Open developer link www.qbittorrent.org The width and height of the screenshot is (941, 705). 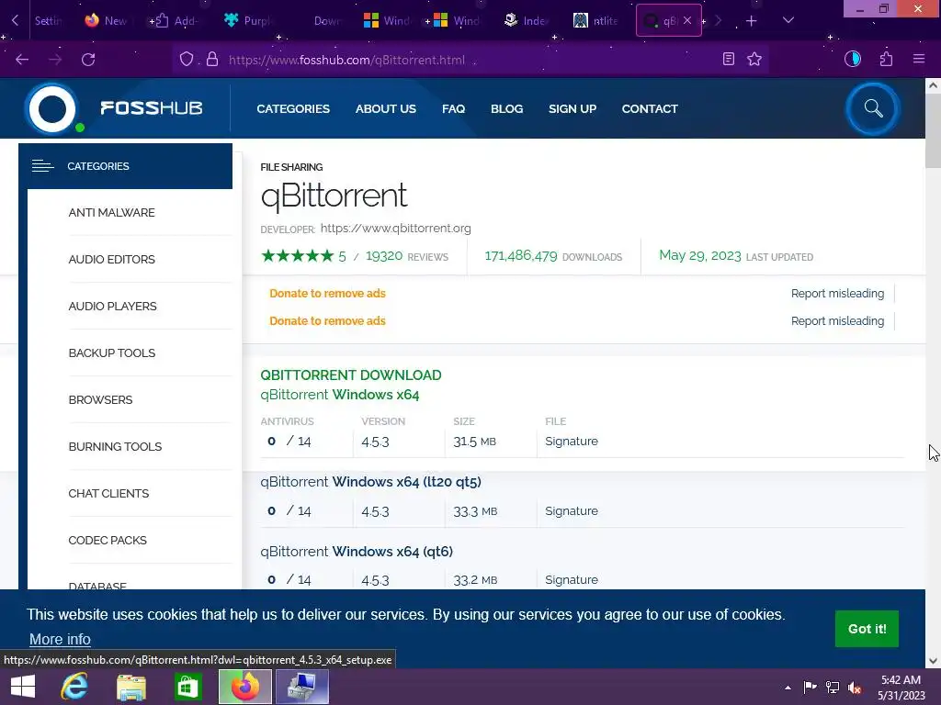395,228
